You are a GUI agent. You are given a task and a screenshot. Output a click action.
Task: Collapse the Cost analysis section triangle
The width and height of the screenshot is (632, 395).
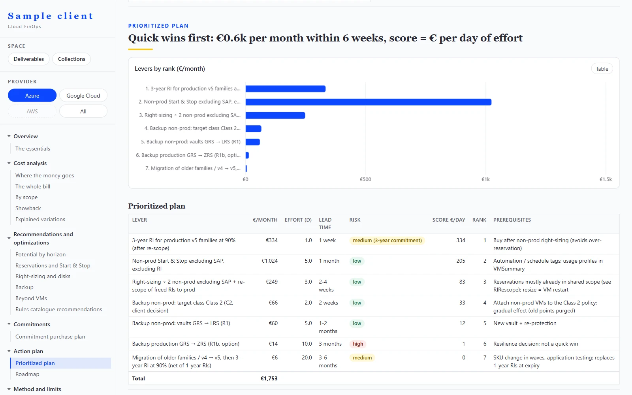[x=9, y=163]
